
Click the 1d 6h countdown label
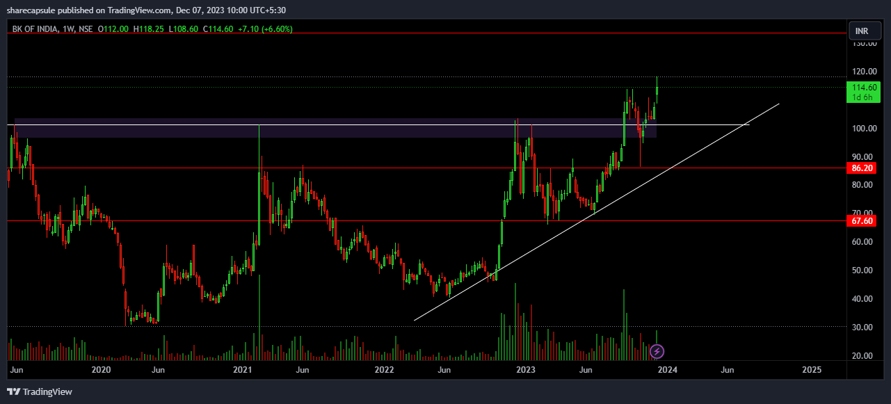click(x=862, y=97)
